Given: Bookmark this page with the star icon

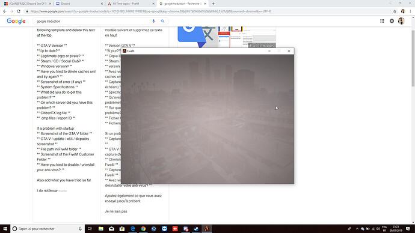Looking at the screenshot, I should click(395, 11).
